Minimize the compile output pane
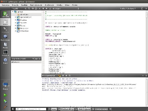 (143, 76)
